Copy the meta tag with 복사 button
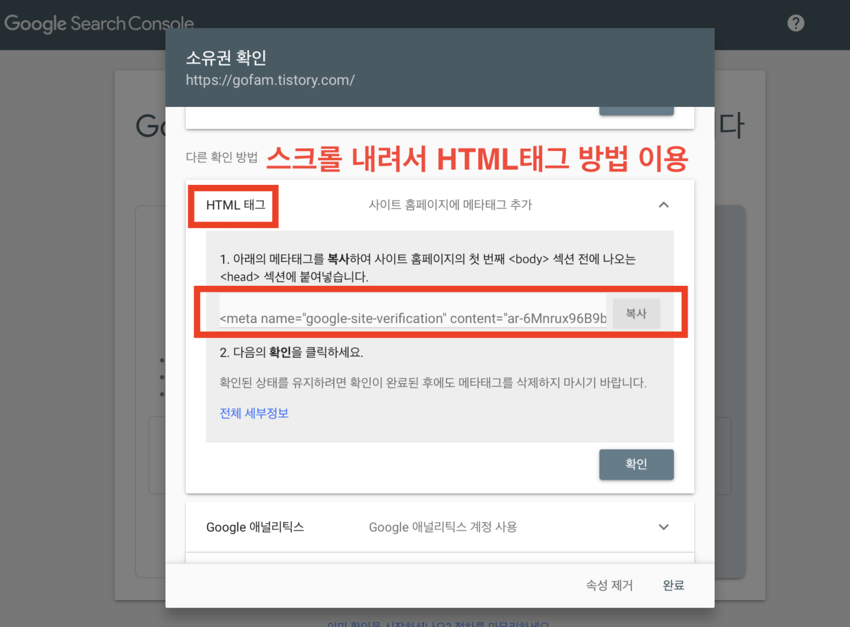The width and height of the screenshot is (850, 627). [x=636, y=313]
